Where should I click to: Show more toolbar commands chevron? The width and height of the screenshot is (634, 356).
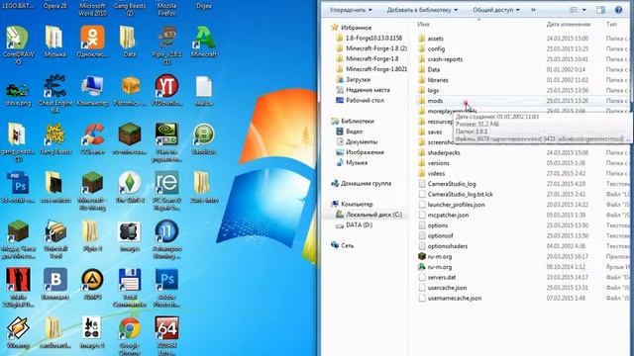point(533,10)
